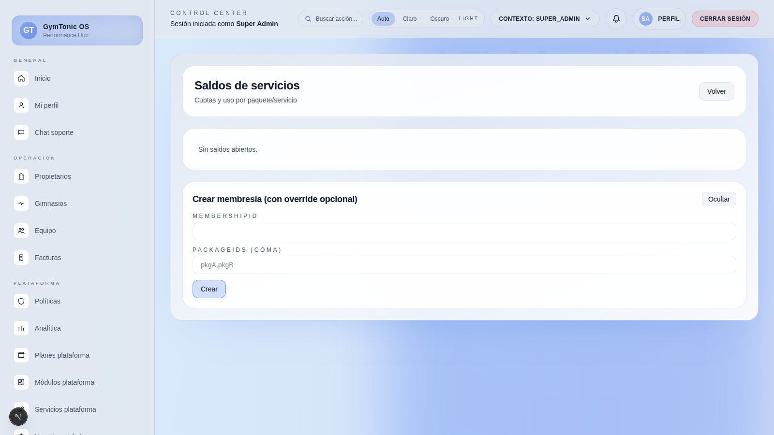Open notifications bell icon
Image resolution: width=774 pixels, height=435 pixels.
(616, 19)
